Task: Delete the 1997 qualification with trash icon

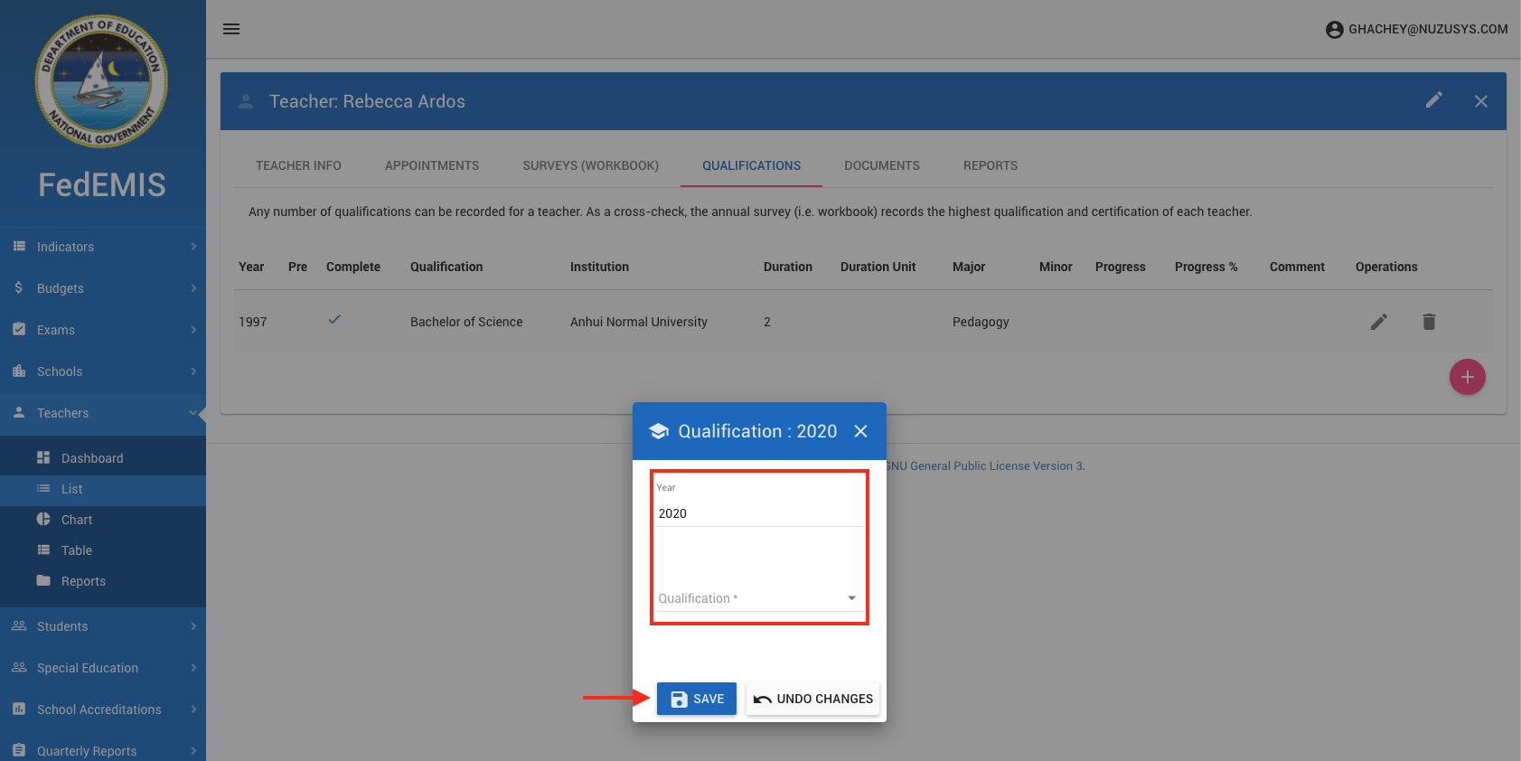Action: click(x=1429, y=322)
